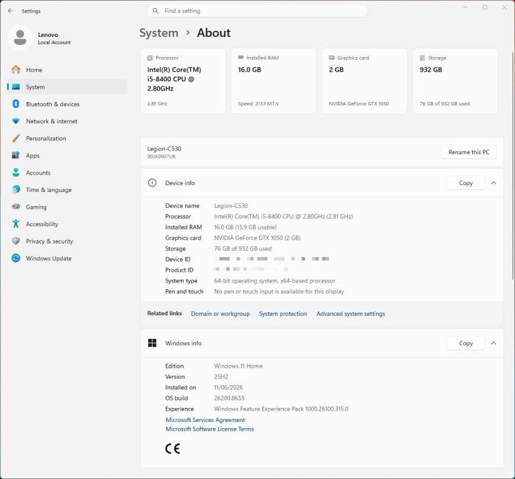The width and height of the screenshot is (515, 479).
Task: Click the CE mark symbol
Action: 173,448
